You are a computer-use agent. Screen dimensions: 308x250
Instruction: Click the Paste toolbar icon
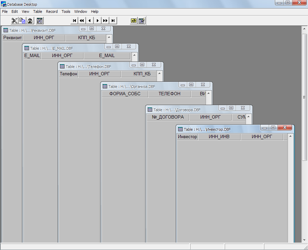coord(30,21)
